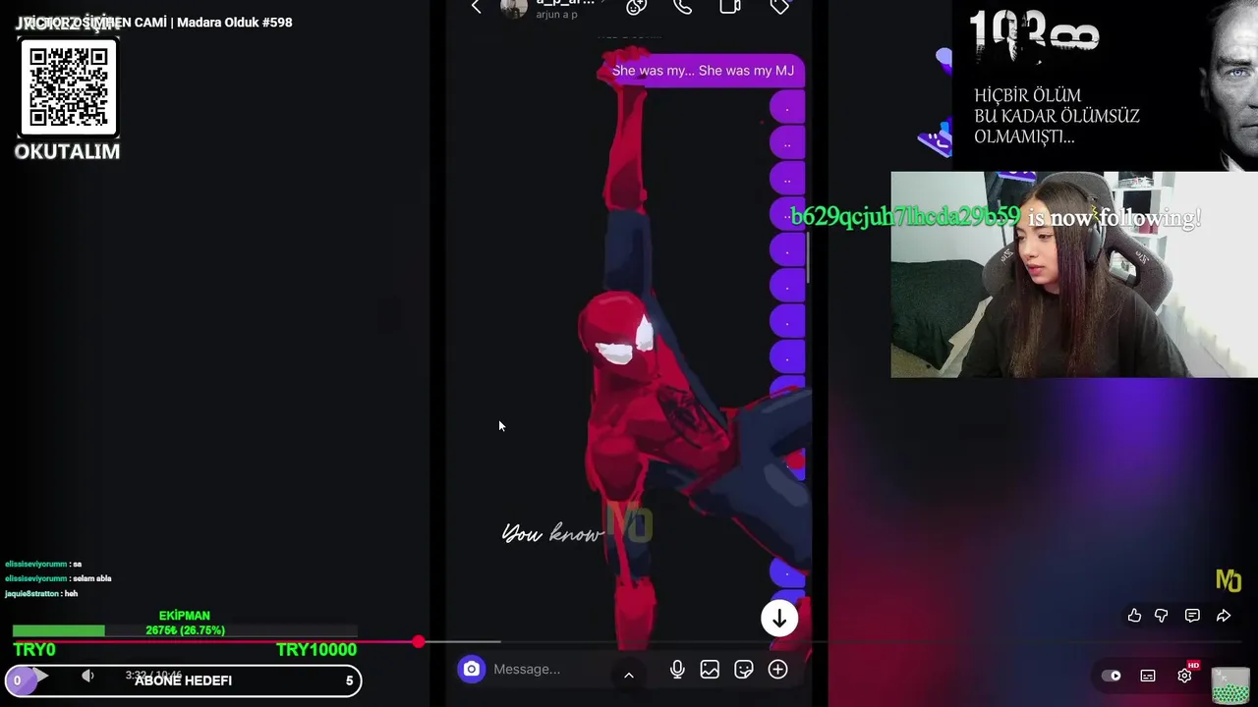The image size is (1258, 707).
Task: Open the tag label icon in chat header
Action: [x=780, y=7]
